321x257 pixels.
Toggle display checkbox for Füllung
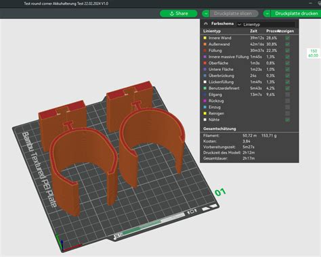pyautogui.click(x=287, y=51)
